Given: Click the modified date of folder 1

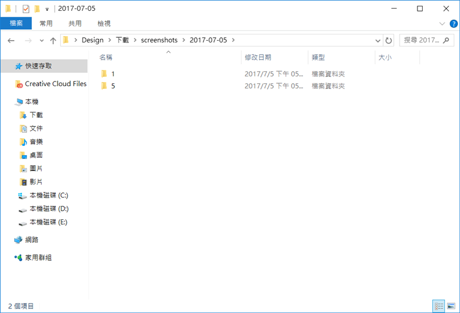Looking at the screenshot, I should [x=274, y=74].
